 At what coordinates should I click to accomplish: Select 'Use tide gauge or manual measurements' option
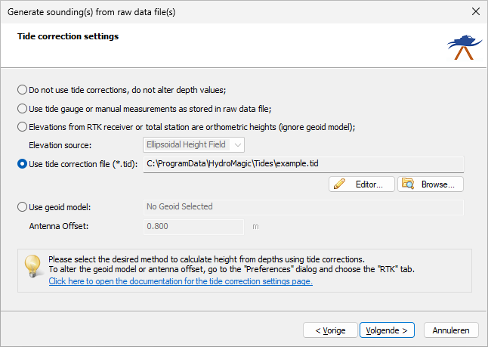coord(22,108)
